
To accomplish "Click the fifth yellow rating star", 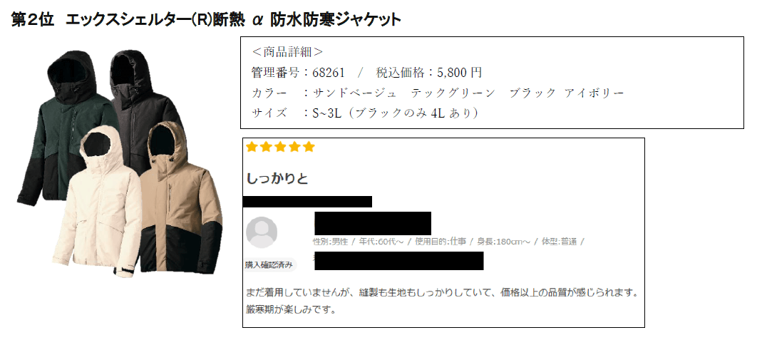I will point(309,147).
